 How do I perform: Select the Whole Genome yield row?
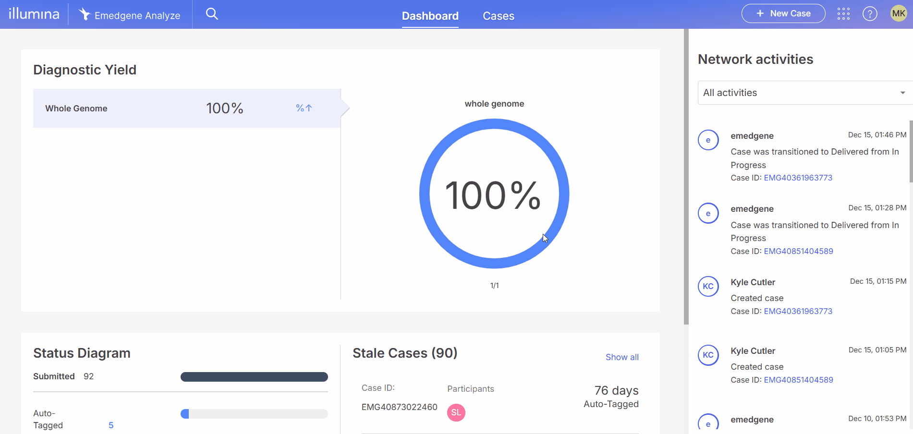pos(186,108)
